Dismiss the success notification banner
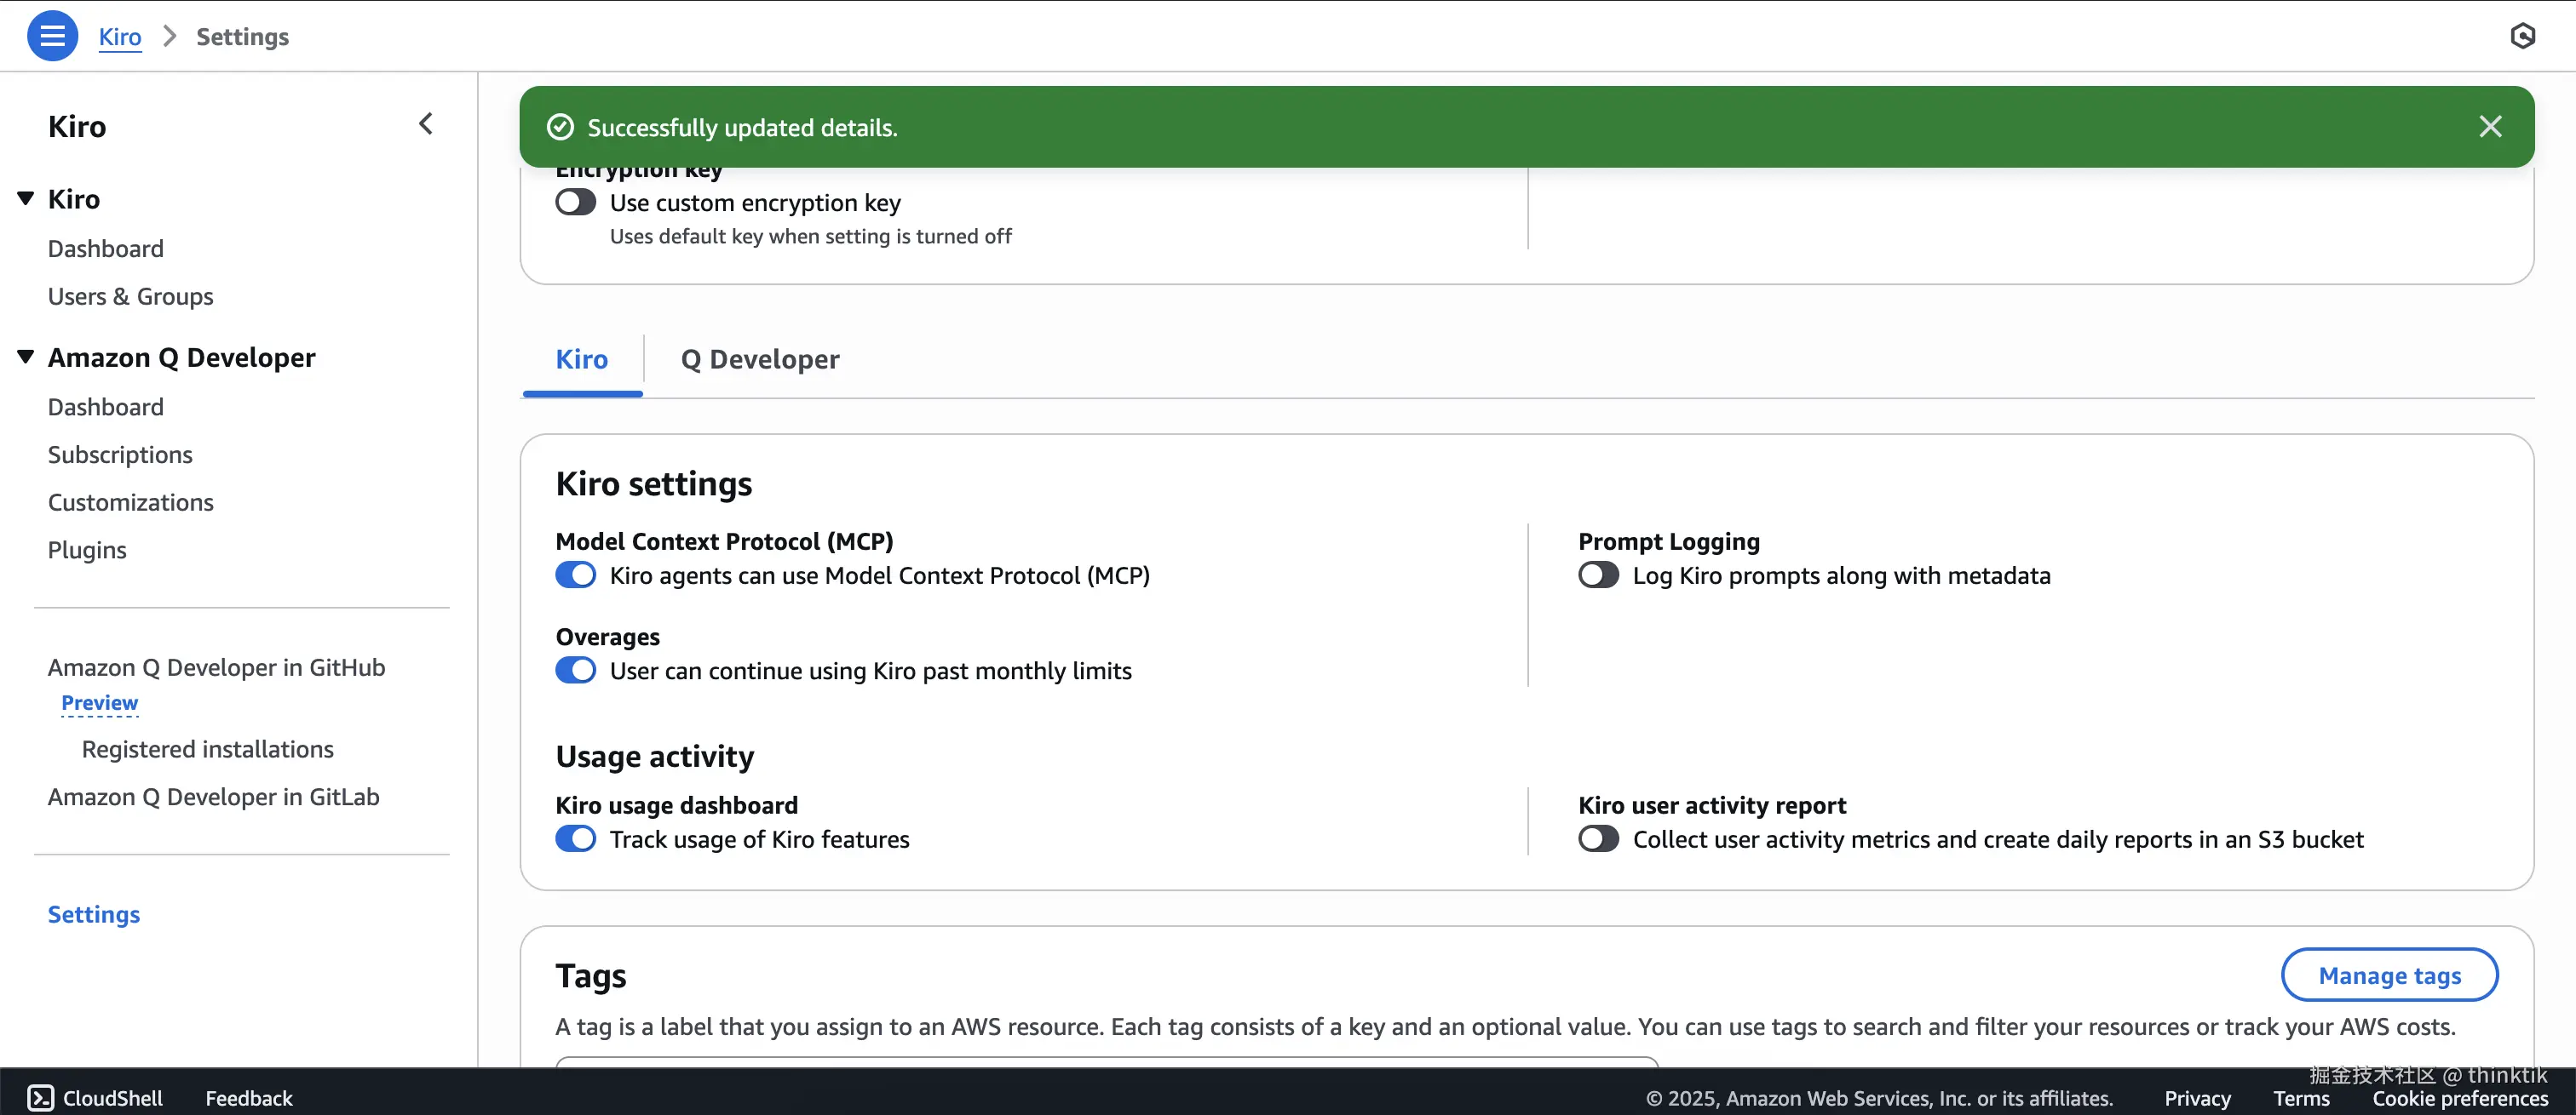 coord(2490,127)
